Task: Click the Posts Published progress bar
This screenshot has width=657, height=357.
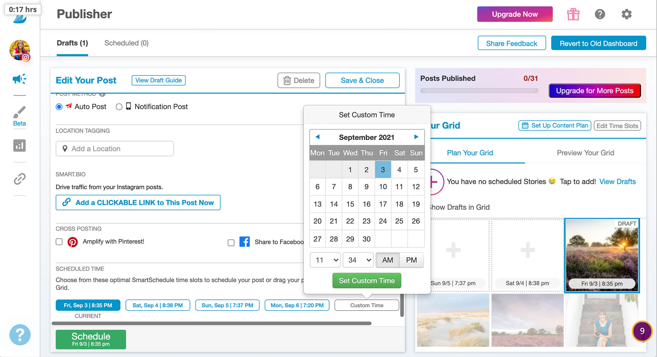Action: pyautogui.click(x=479, y=91)
